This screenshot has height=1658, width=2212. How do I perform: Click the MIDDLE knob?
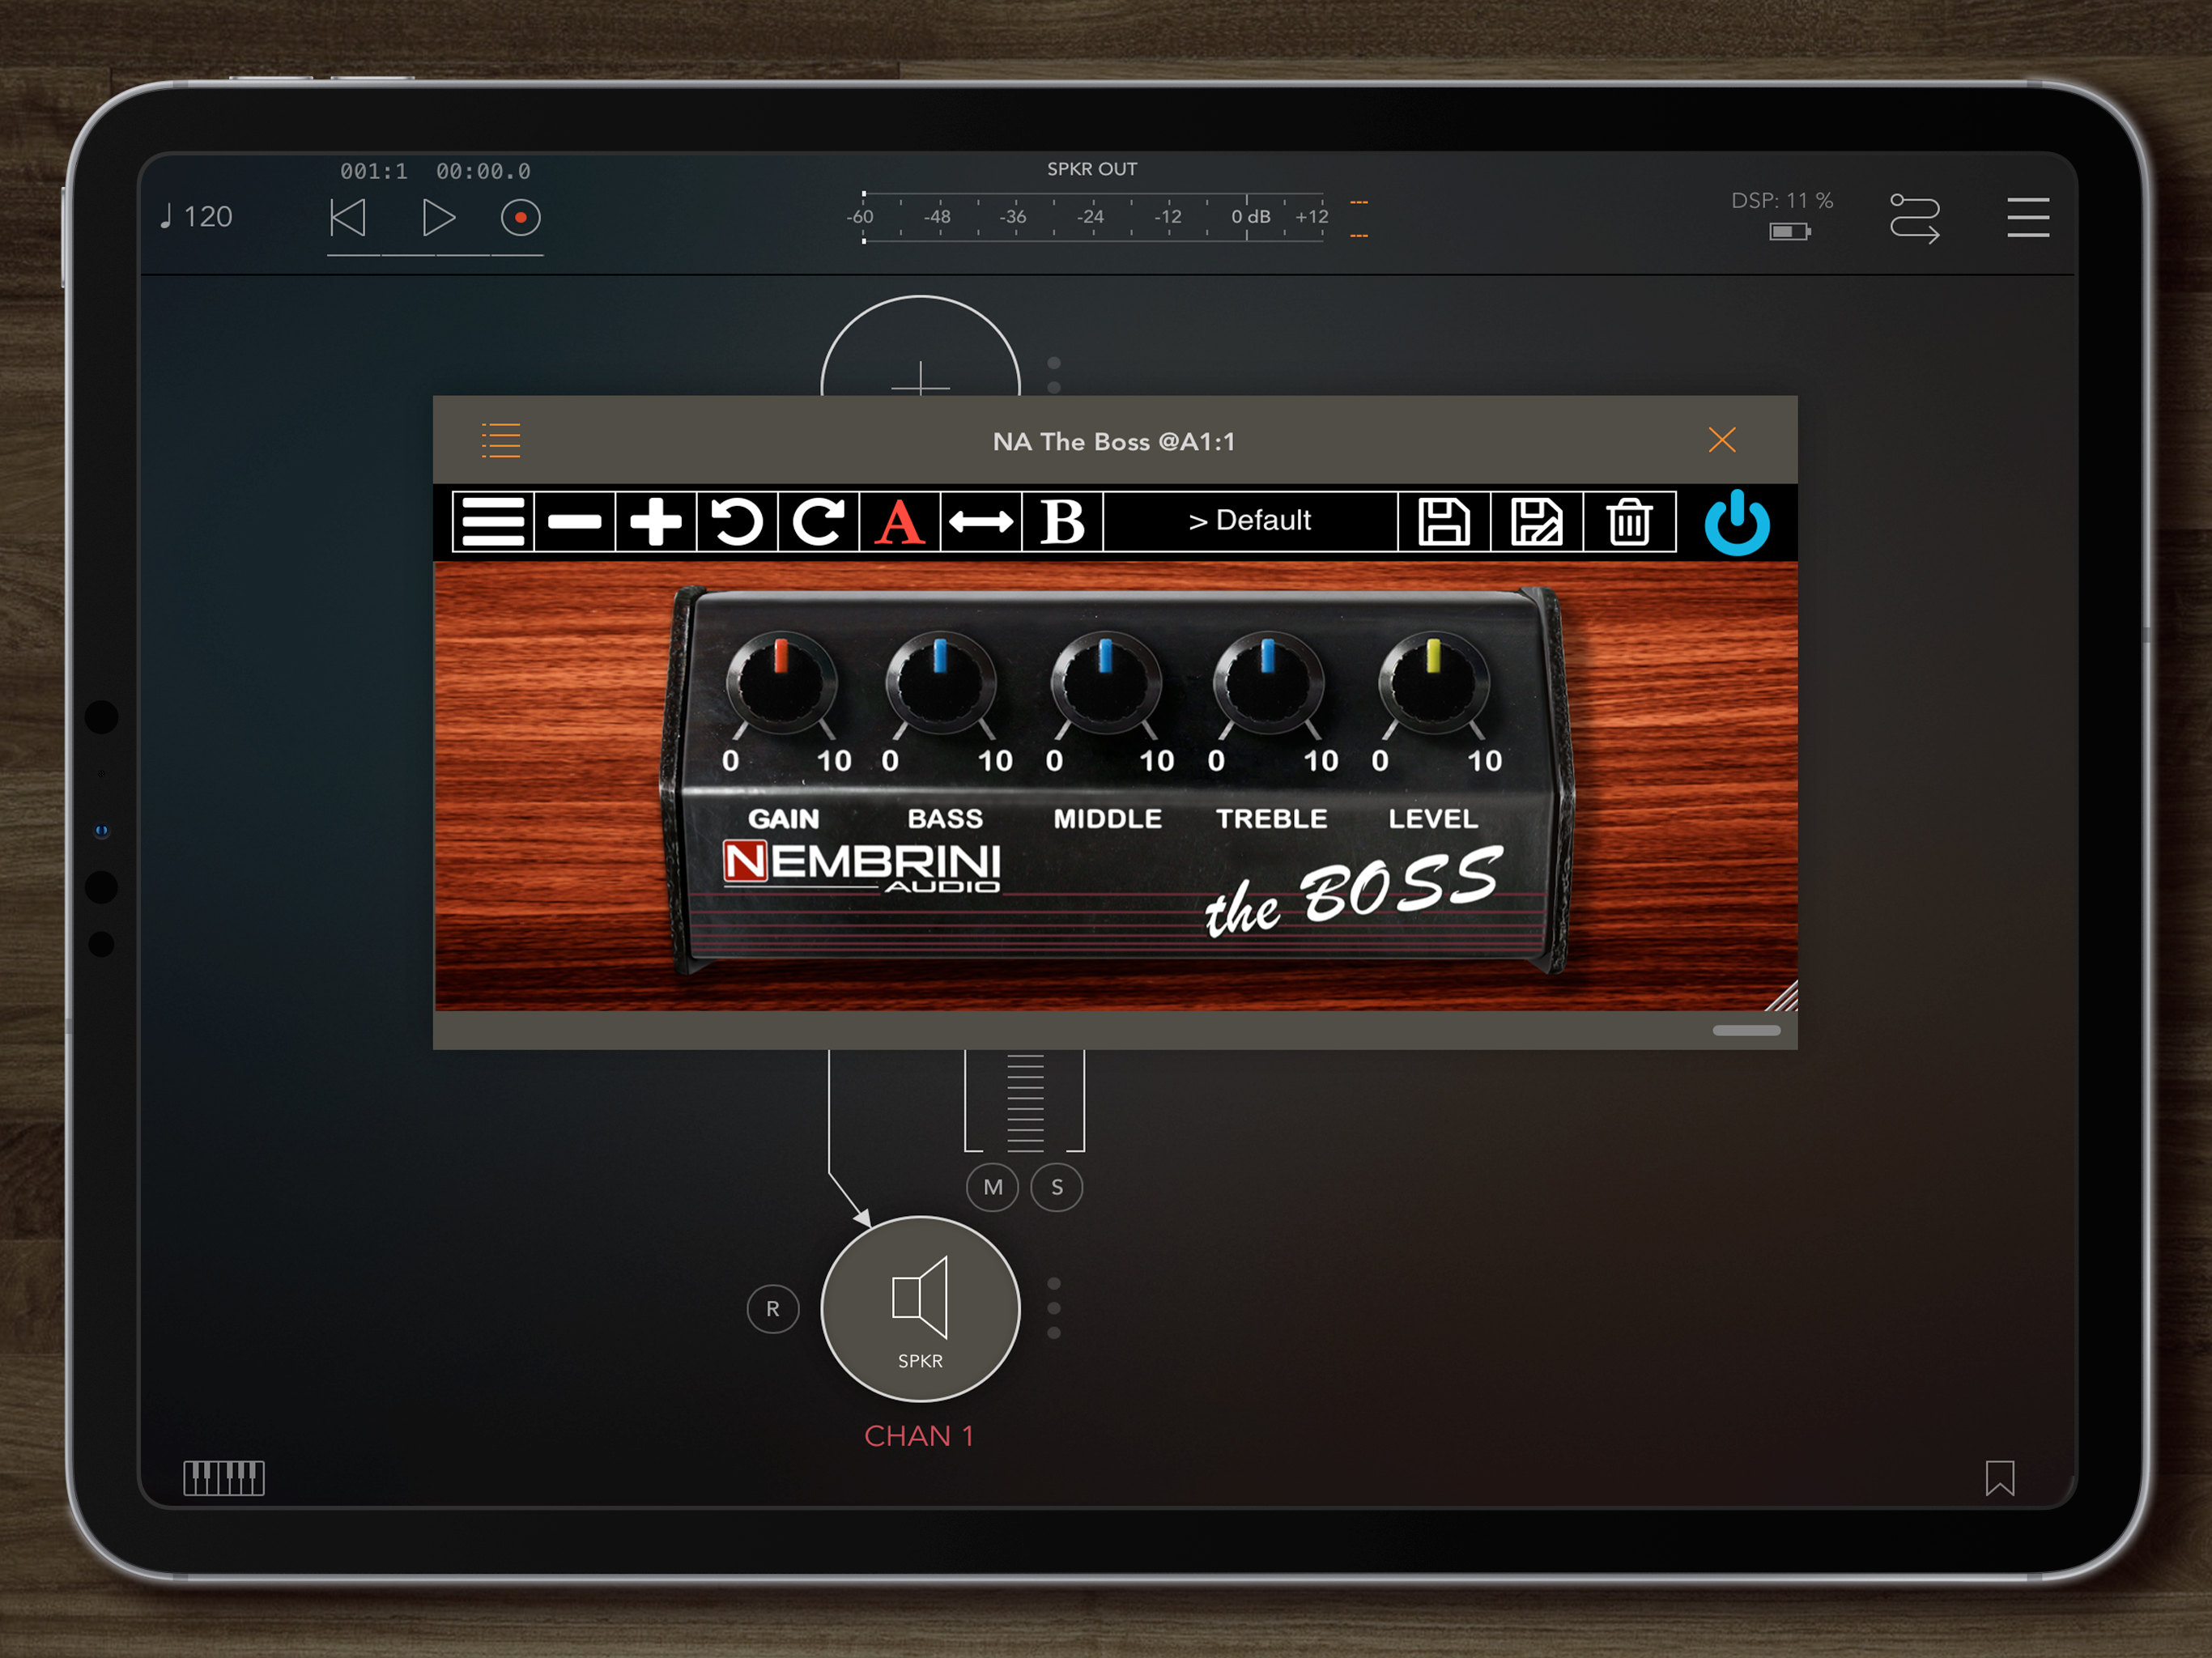(1105, 684)
